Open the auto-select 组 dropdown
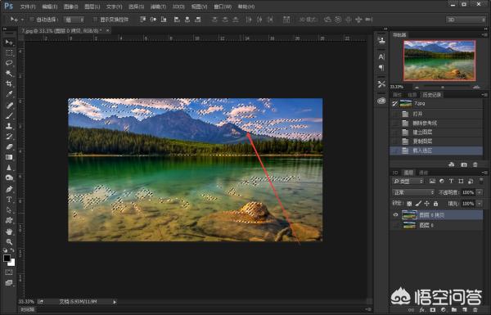The height and width of the screenshot is (315, 491). [74, 20]
